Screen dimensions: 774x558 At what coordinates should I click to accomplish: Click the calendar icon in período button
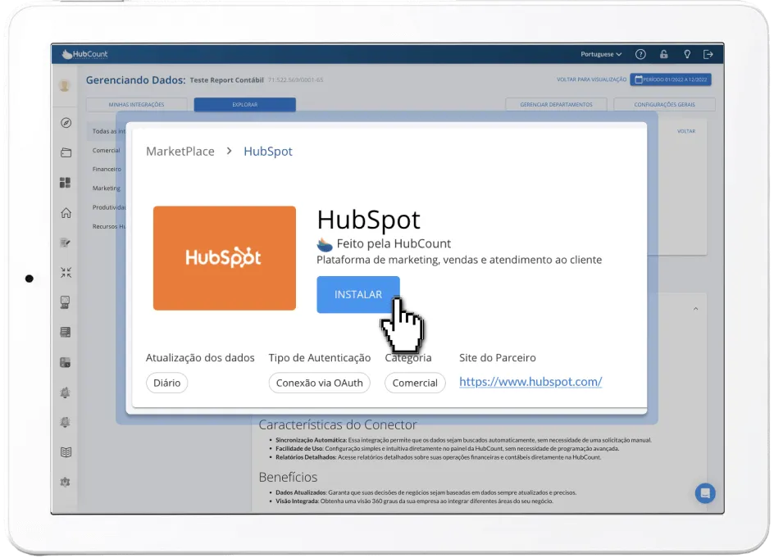638,79
